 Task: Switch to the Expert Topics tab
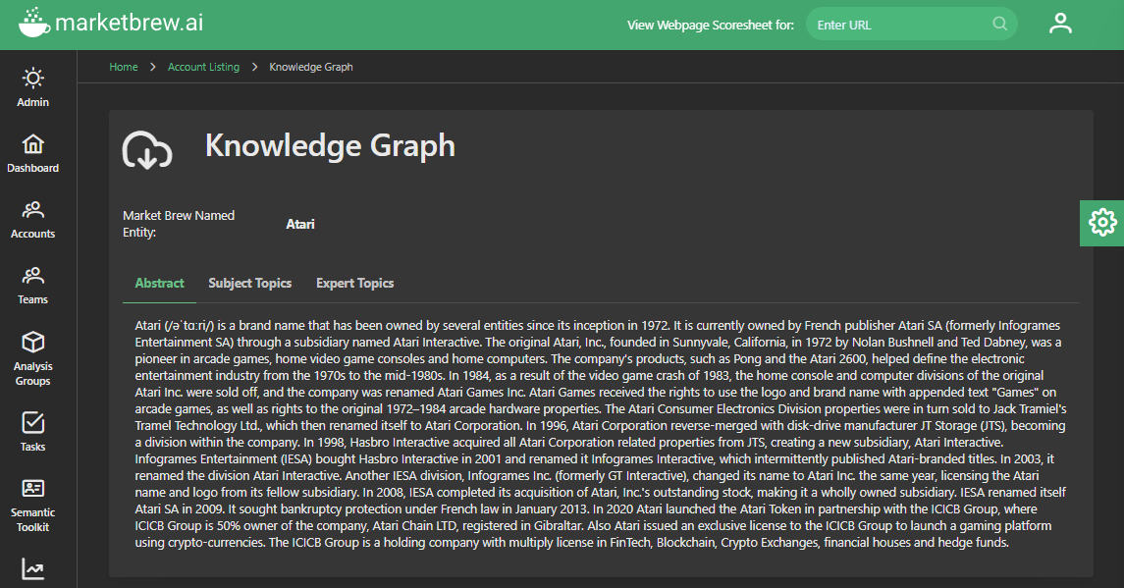coord(354,284)
